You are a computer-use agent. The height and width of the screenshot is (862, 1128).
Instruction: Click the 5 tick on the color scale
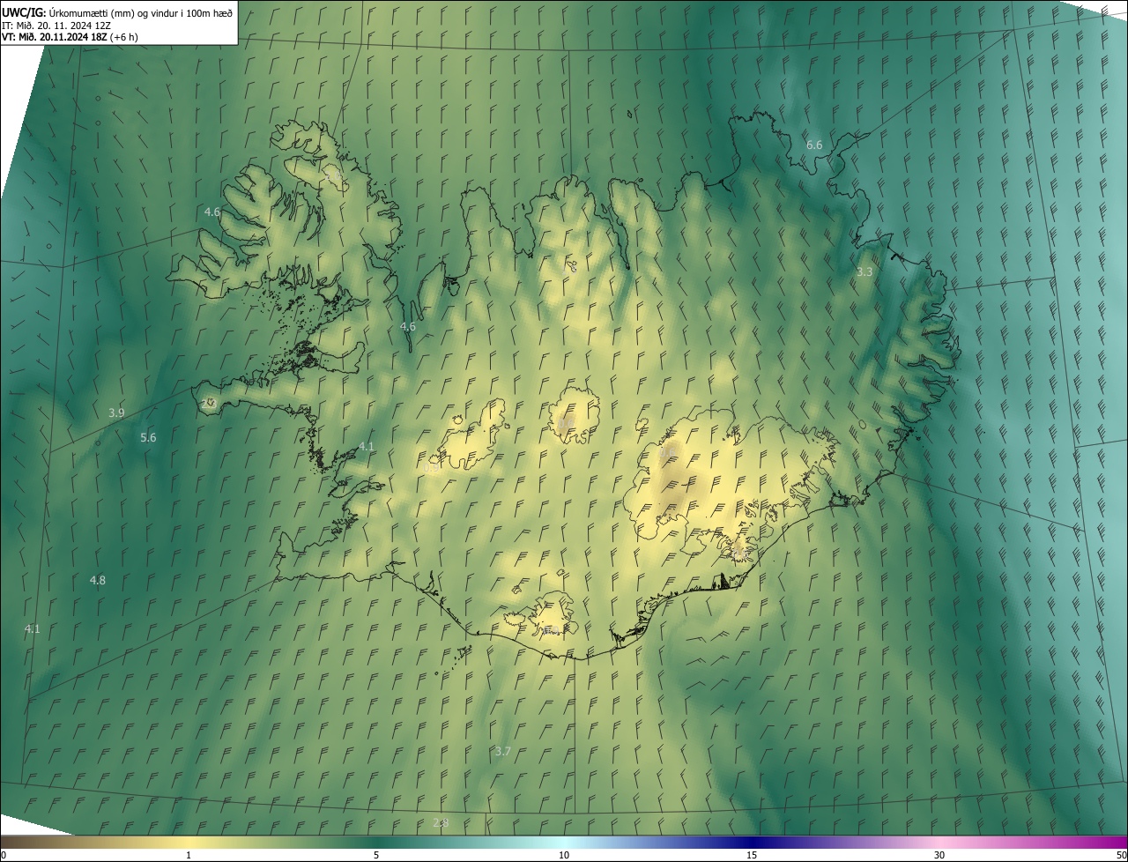pyautogui.click(x=376, y=855)
